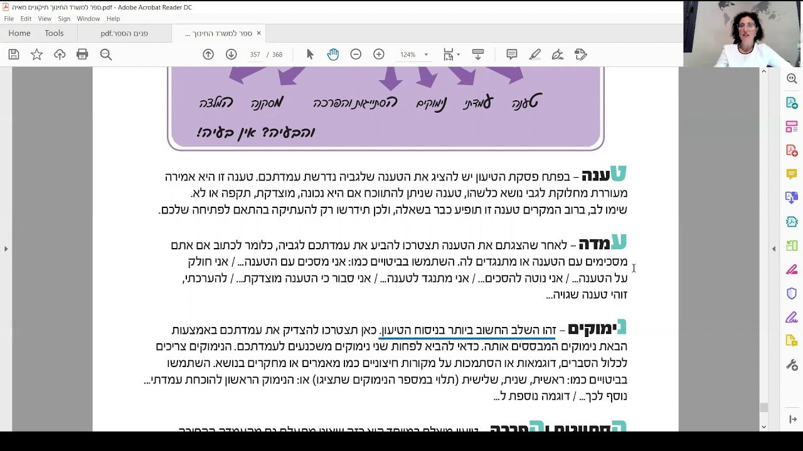Save the file with the floppy disk icon
803x451 pixels.
[x=14, y=54]
